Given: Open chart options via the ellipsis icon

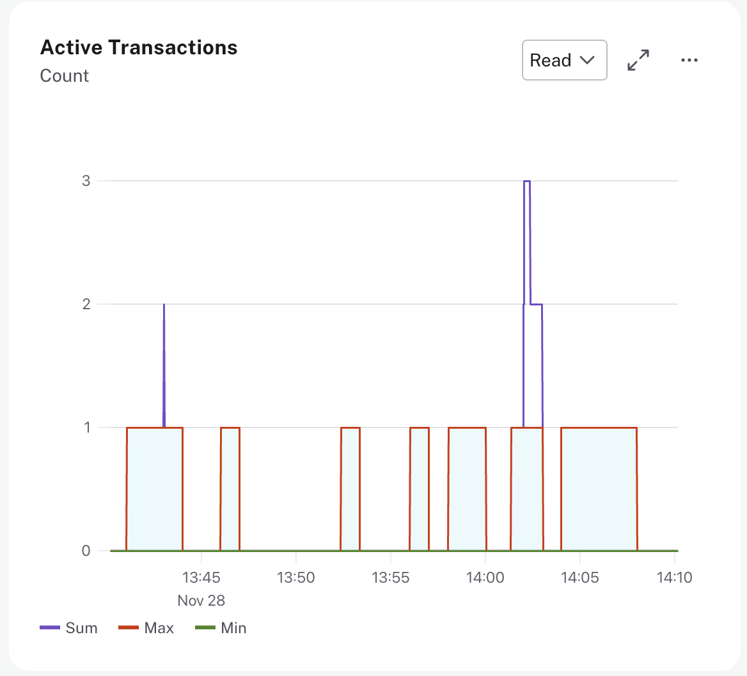Looking at the screenshot, I should tap(689, 60).
